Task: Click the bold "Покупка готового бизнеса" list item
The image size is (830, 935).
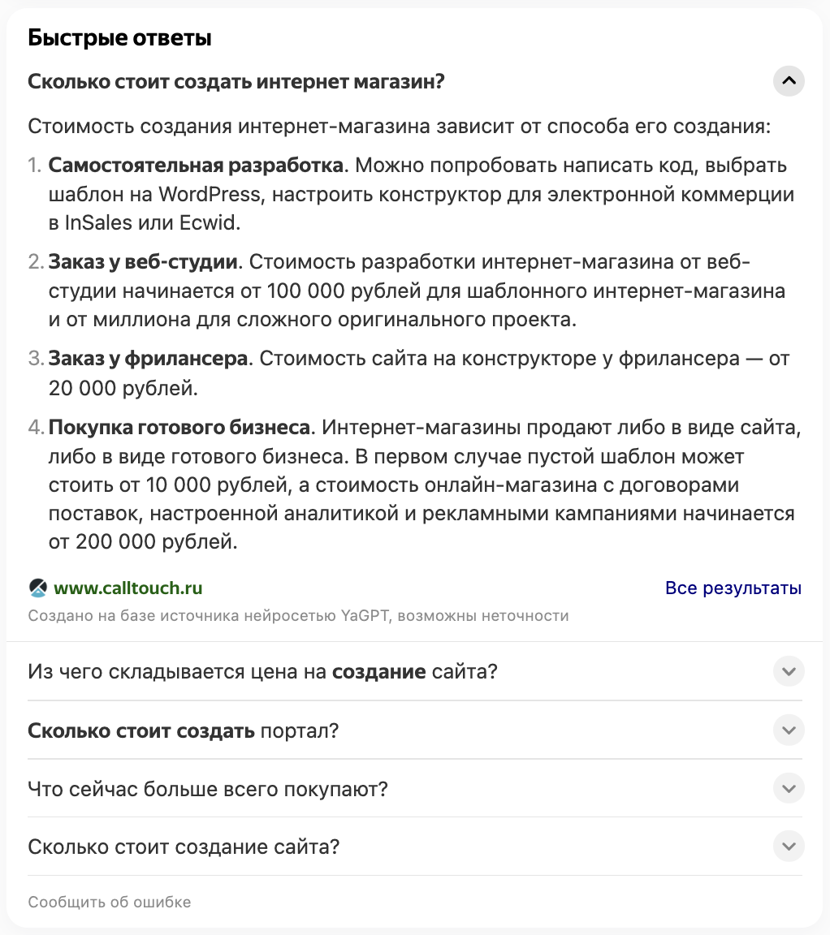Action: click(179, 428)
